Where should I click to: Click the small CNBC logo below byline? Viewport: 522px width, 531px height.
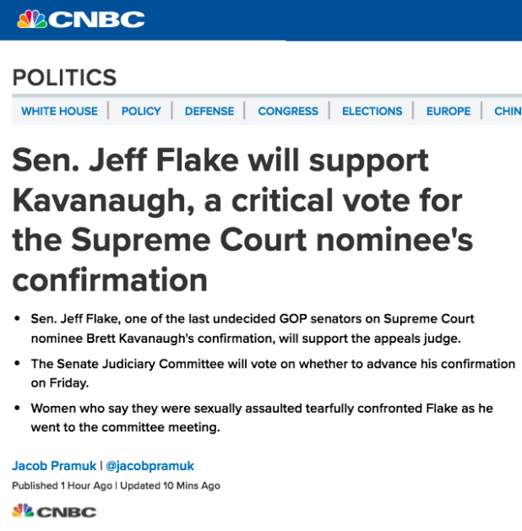point(53,512)
